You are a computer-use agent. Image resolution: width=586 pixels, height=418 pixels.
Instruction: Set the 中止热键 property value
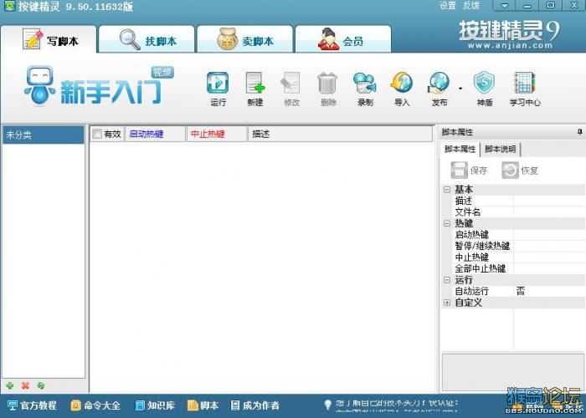click(x=549, y=257)
